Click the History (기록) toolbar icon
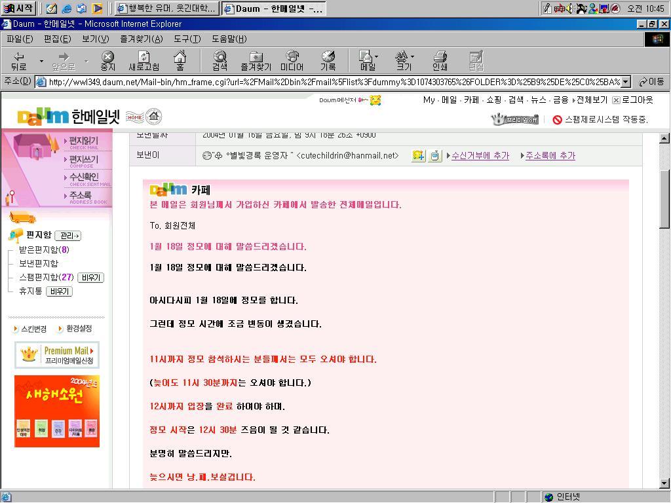 point(328,61)
